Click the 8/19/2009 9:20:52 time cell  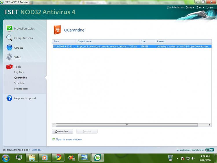(x=64, y=47)
